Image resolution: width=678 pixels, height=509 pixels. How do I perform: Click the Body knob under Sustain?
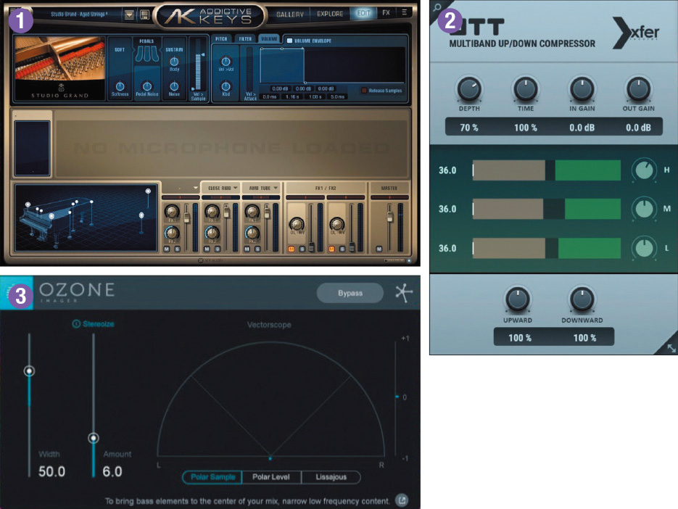tap(174, 62)
